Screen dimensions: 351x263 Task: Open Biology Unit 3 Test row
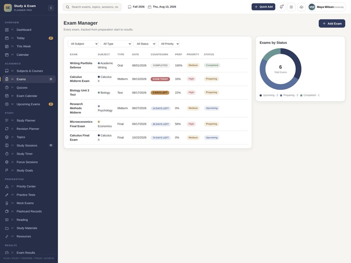[158, 93]
